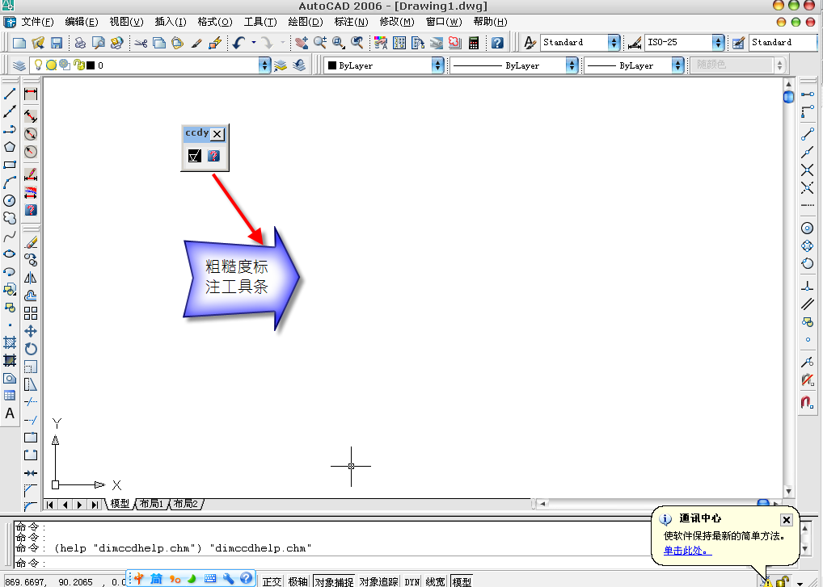Click the last-tab navigation arrow button
The width and height of the screenshot is (823, 587).
pos(95,505)
